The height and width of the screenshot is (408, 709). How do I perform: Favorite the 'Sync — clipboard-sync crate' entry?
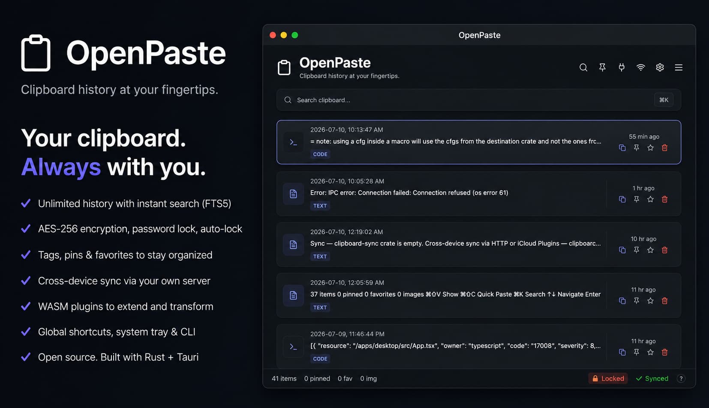point(650,250)
